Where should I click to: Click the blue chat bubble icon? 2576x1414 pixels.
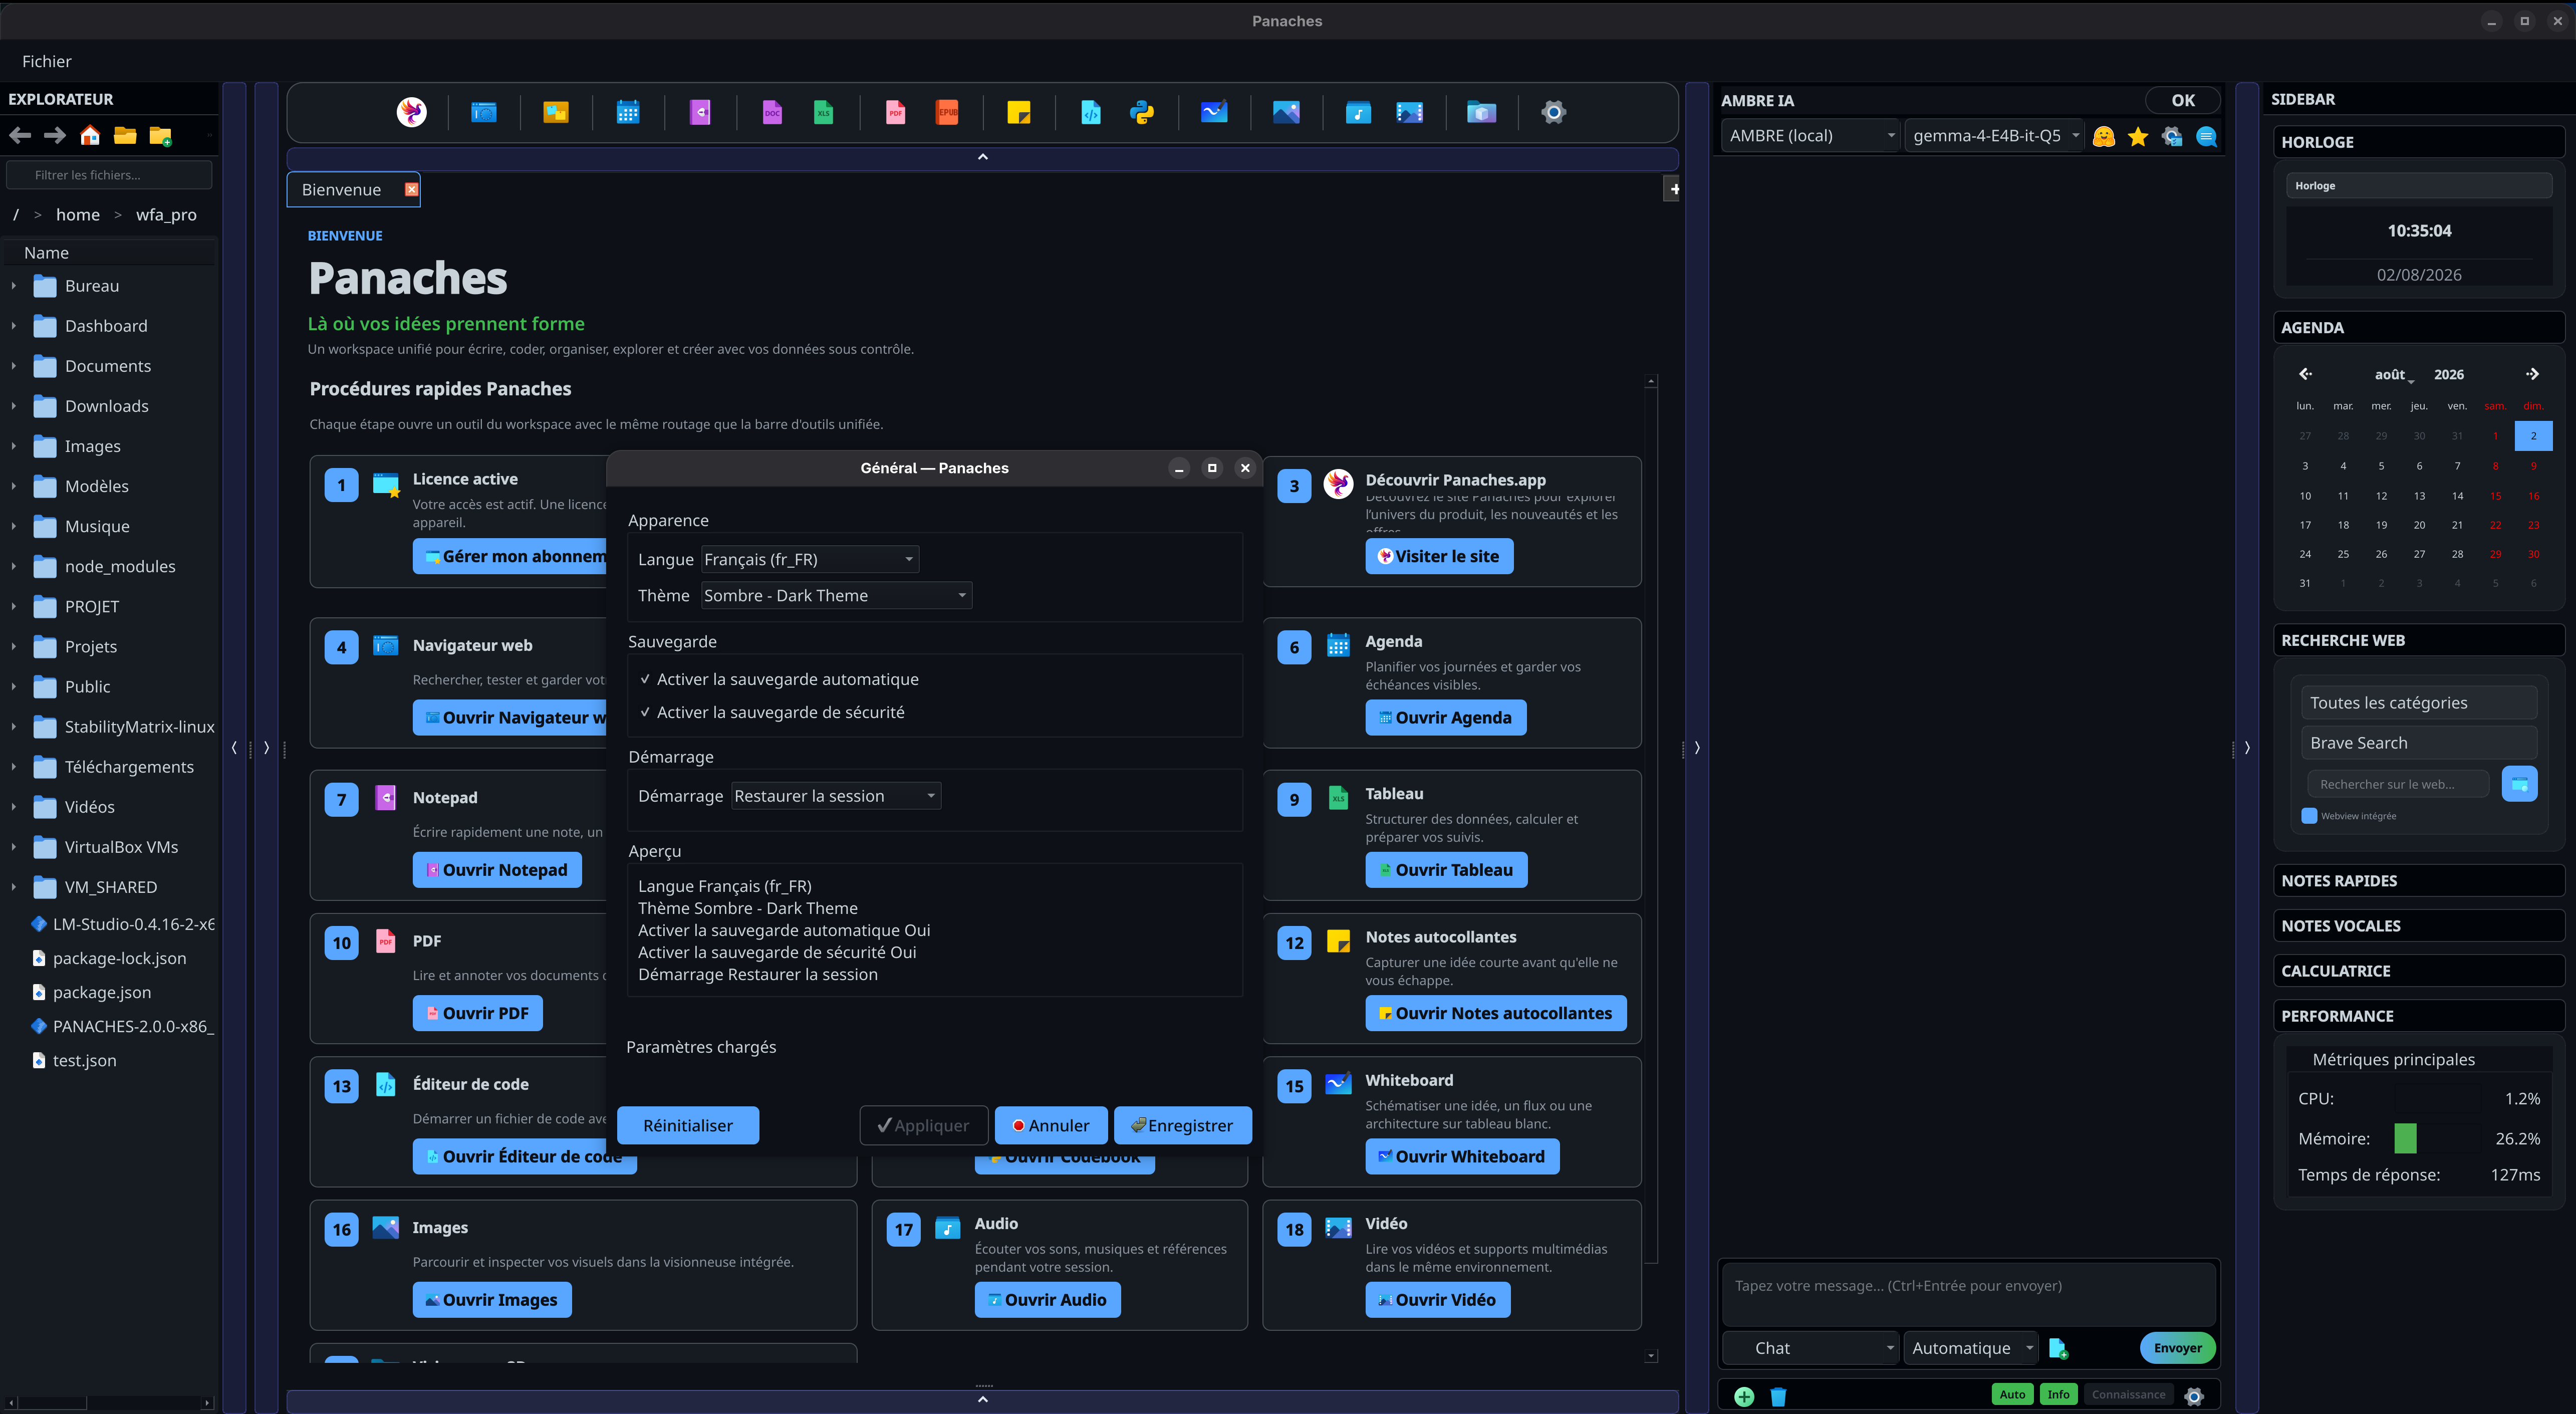pyautogui.click(x=2206, y=136)
